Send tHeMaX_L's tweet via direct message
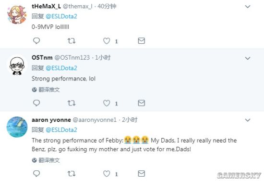 pos(142,41)
